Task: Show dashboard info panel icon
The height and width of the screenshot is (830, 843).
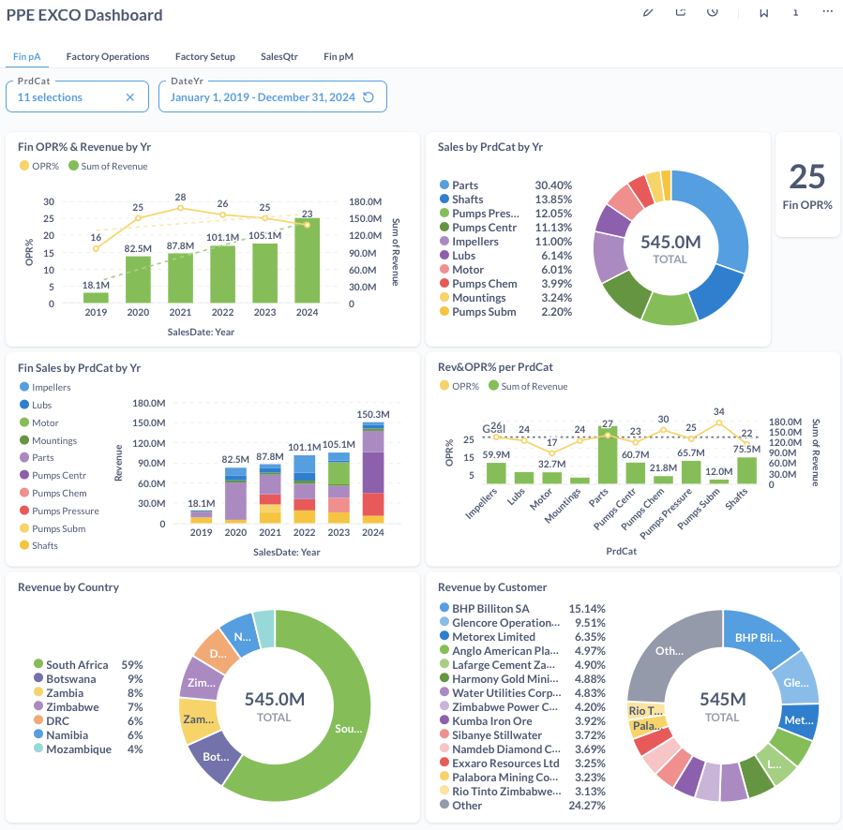Action: 795,12
